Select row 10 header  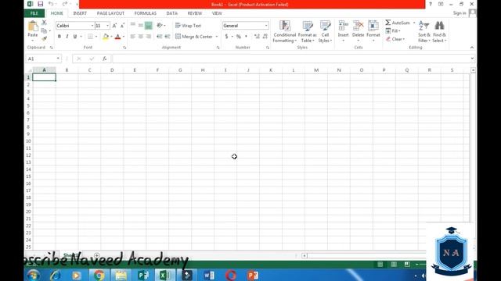click(x=28, y=141)
